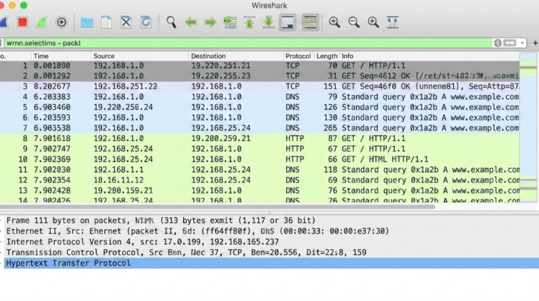Open capture options gear icon

[x=62, y=22]
